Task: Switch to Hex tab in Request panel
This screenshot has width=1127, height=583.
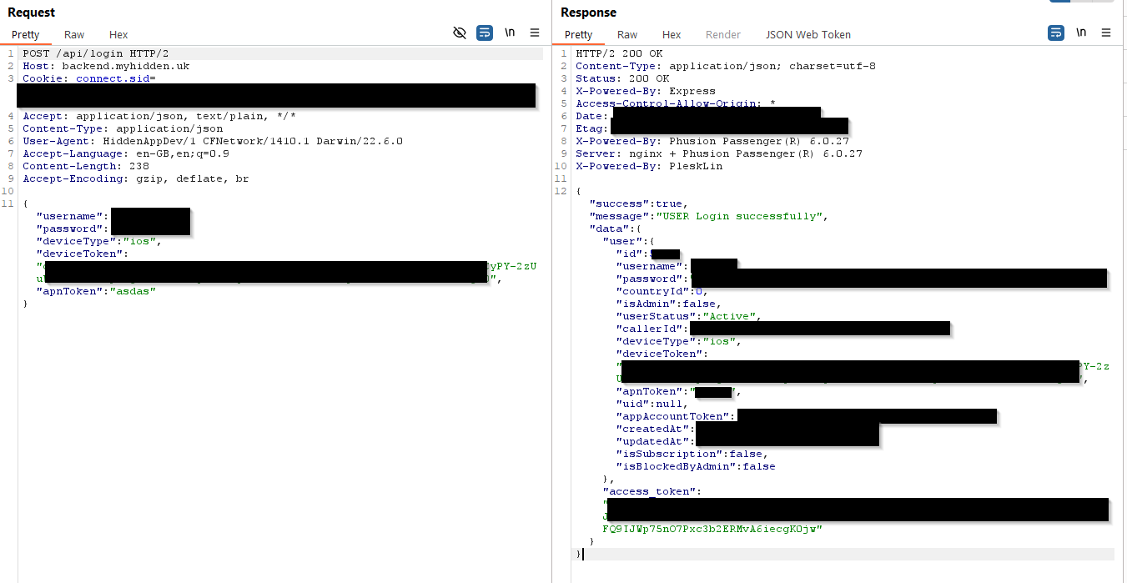Action: click(118, 34)
